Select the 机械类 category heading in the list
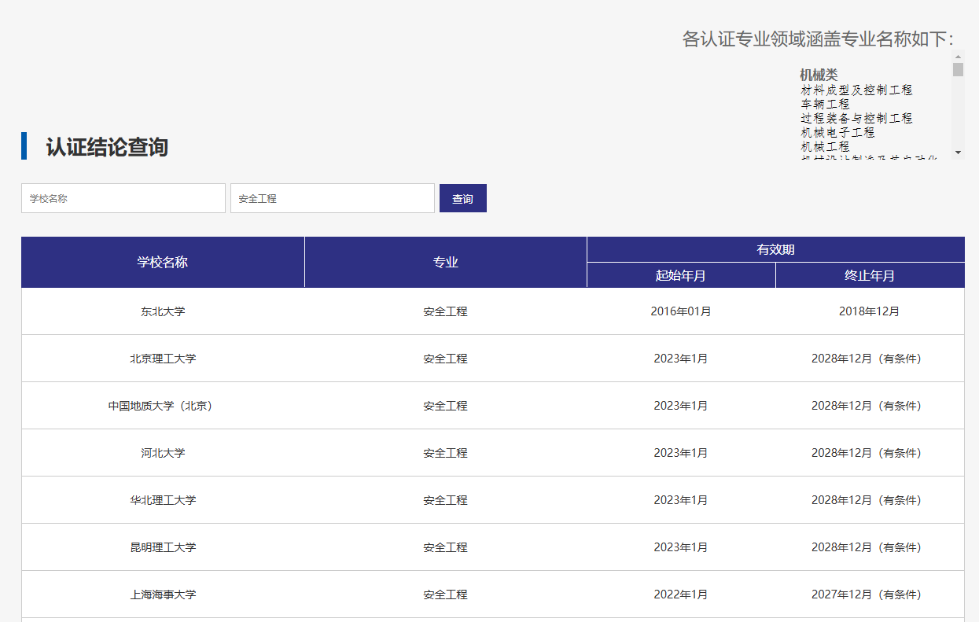This screenshot has height=622, width=979. [x=819, y=75]
